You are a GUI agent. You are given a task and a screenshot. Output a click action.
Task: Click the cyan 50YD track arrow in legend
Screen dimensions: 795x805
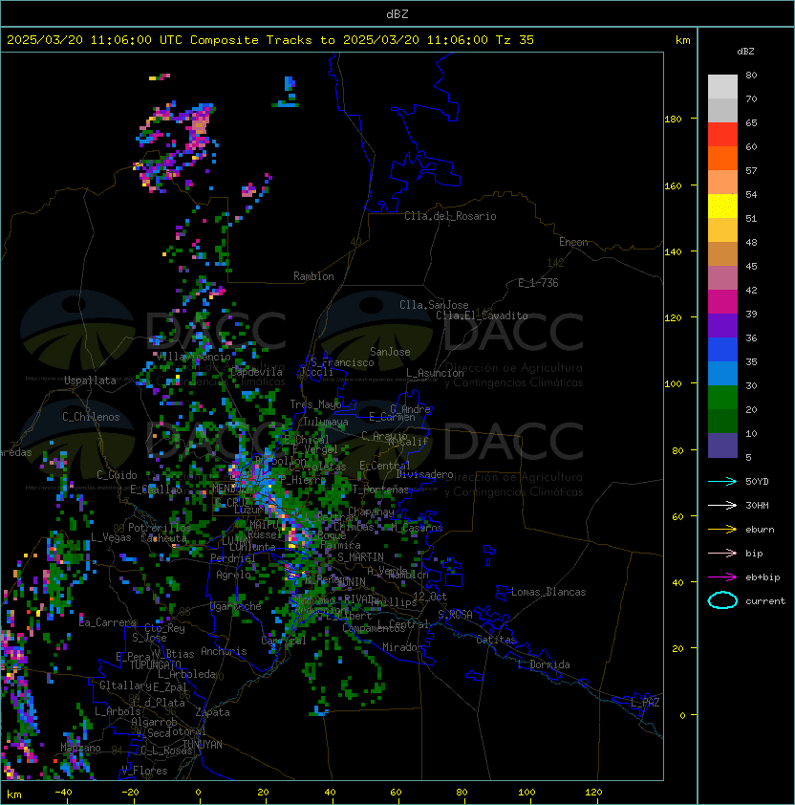(722, 481)
